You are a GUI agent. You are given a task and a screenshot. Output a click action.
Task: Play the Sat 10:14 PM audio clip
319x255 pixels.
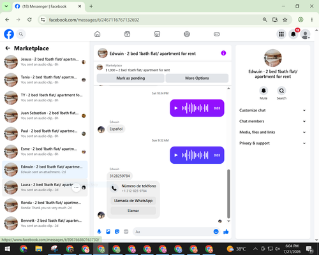(176, 108)
